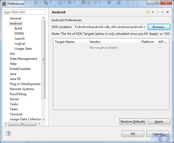The image size is (174, 143).
Task: Maximize the Preferences window
Action: tap(157, 3)
